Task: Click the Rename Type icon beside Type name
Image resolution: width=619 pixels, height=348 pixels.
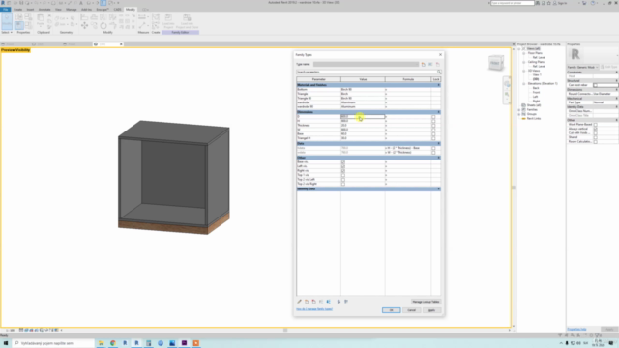Action: tap(430, 64)
